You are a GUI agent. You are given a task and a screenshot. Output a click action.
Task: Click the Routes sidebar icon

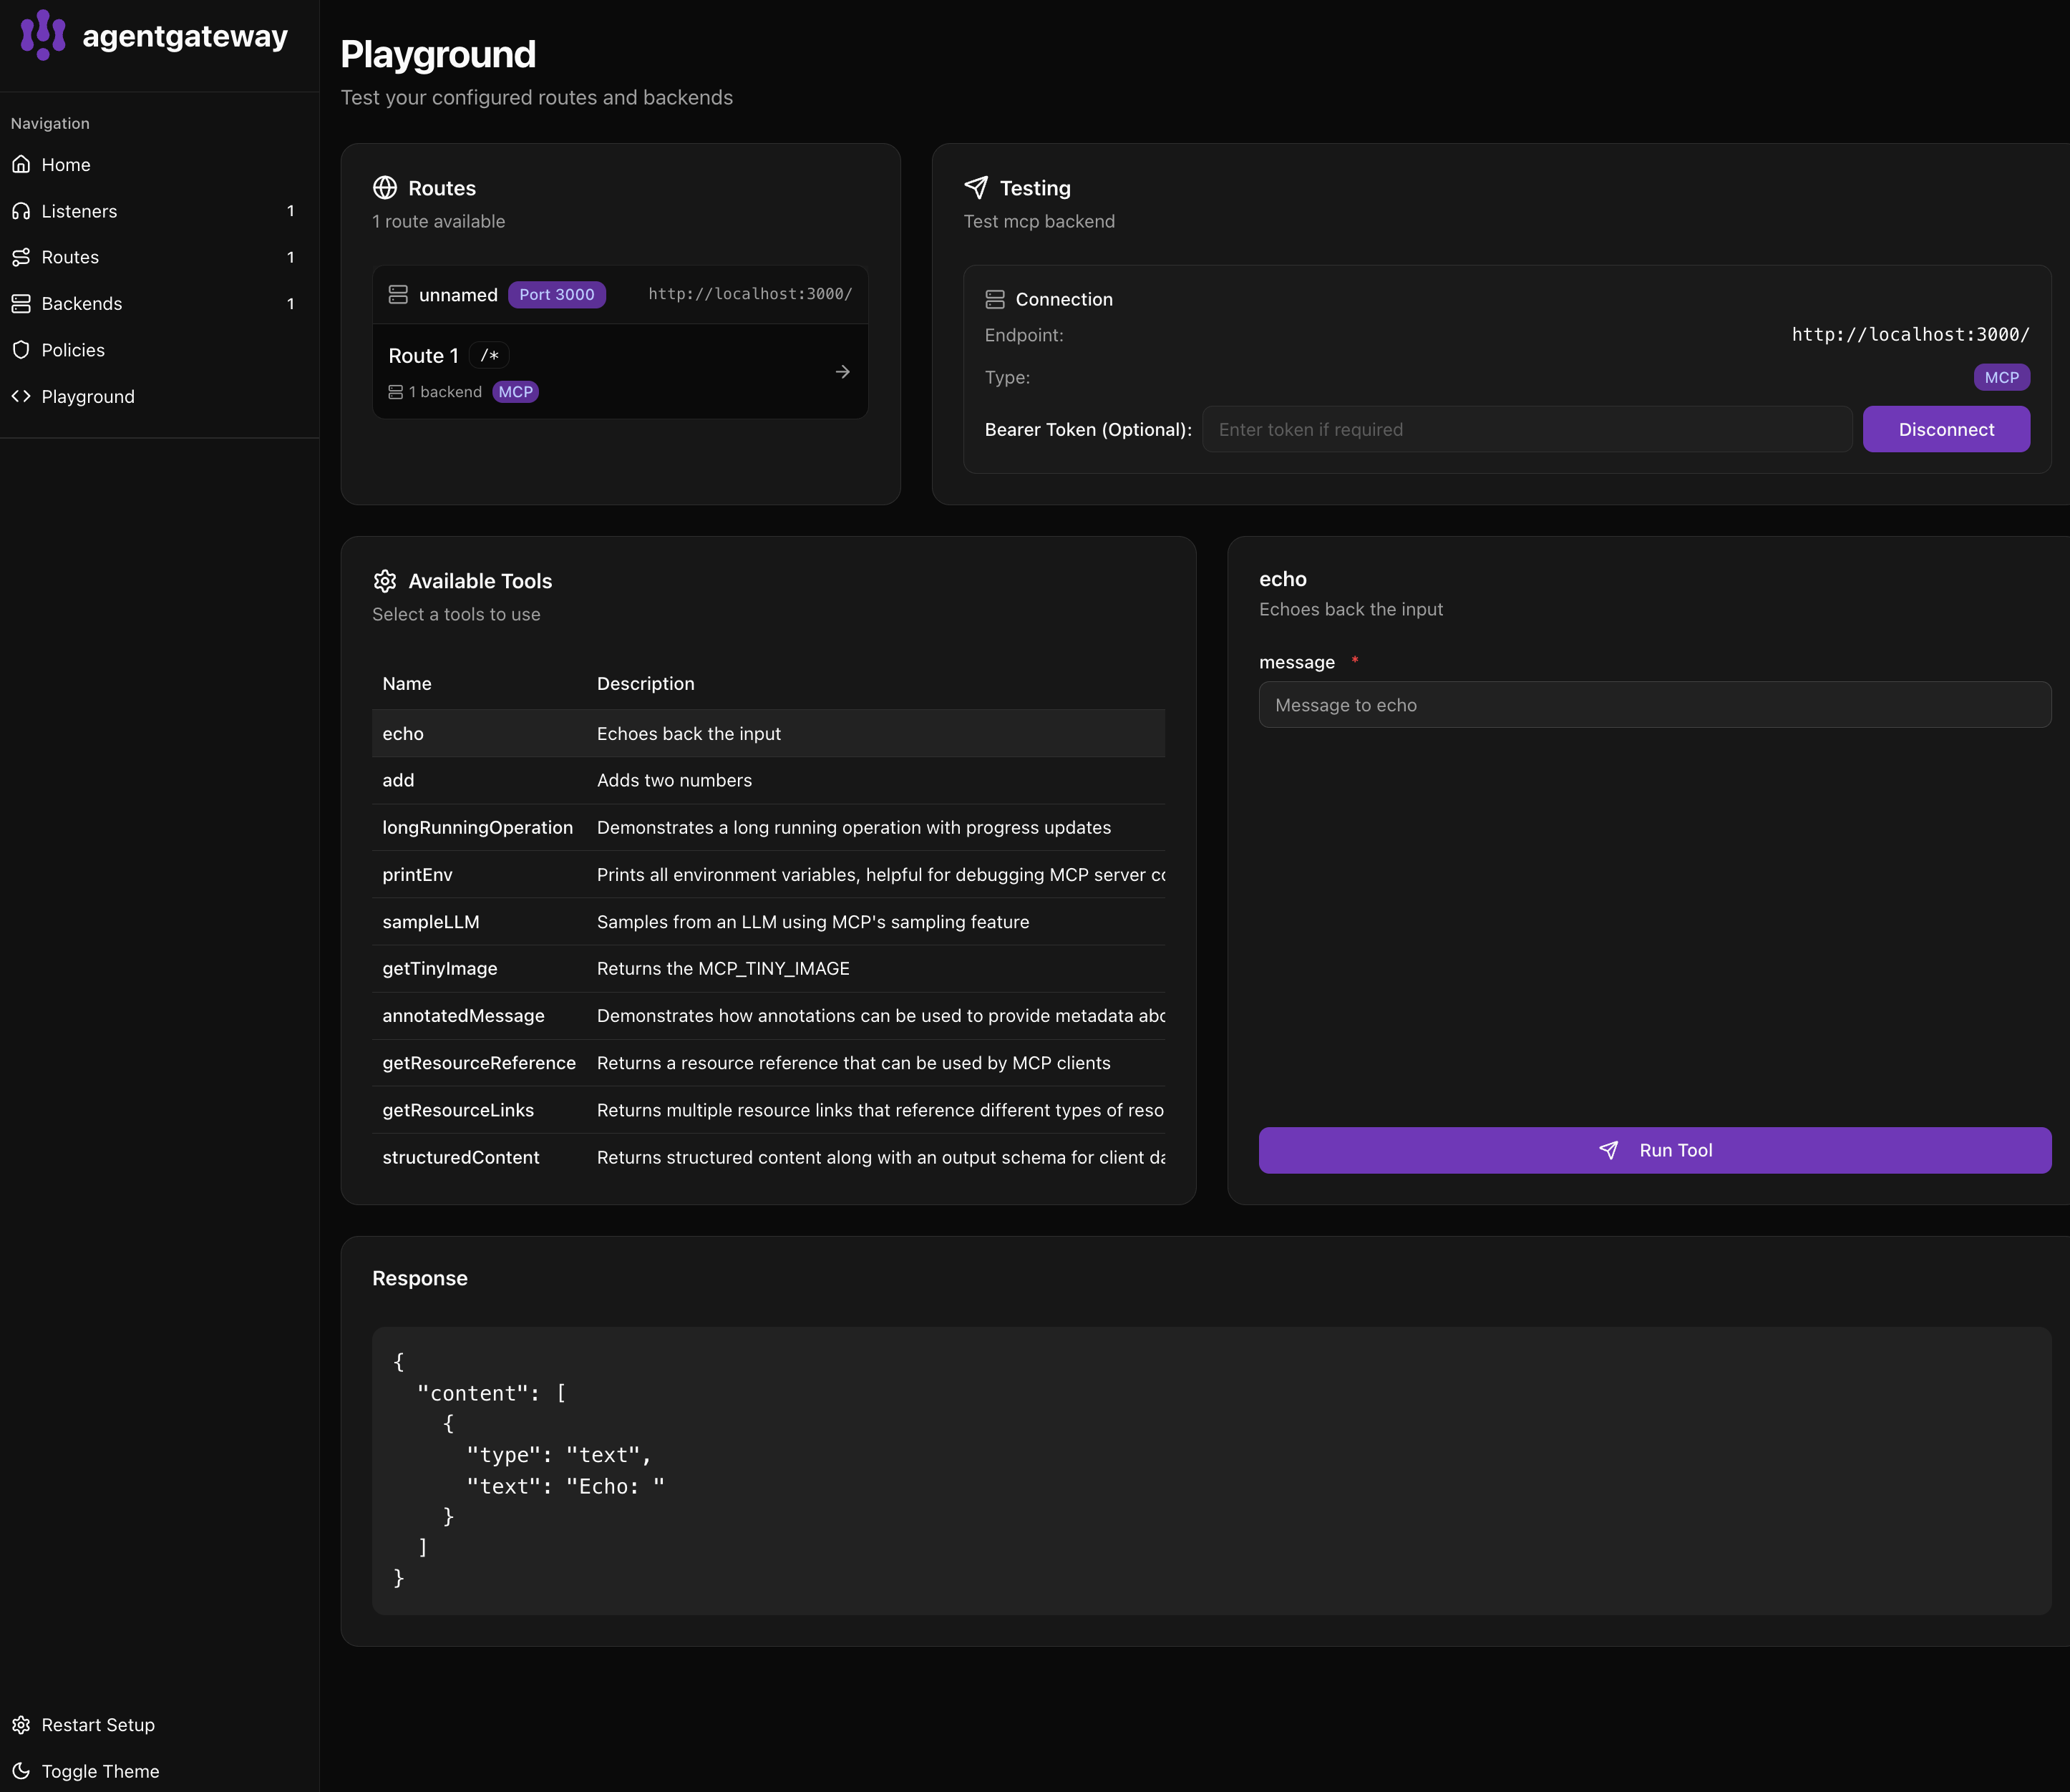pyautogui.click(x=21, y=257)
